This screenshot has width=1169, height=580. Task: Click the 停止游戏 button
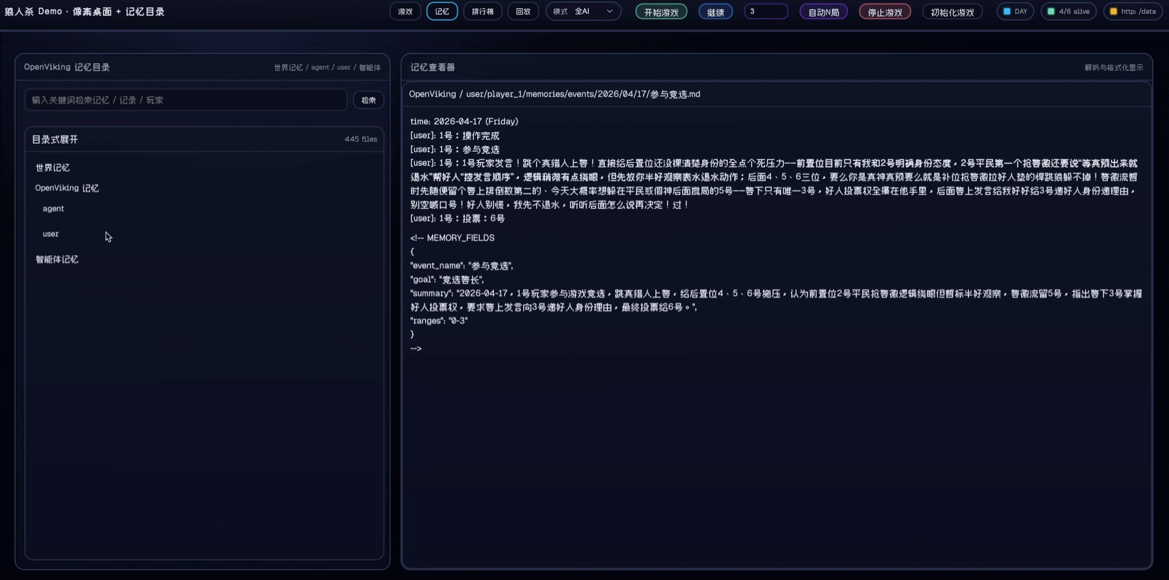pyautogui.click(x=885, y=12)
